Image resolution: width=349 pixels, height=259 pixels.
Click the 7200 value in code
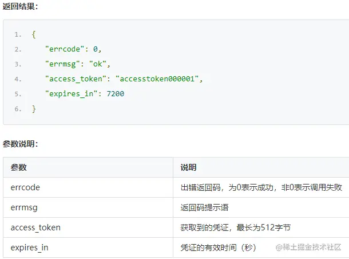click(114, 93)
